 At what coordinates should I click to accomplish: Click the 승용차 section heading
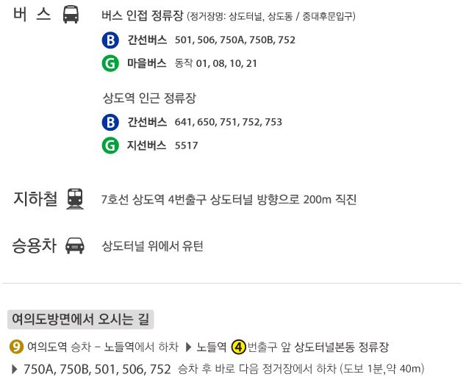point(35,246)
